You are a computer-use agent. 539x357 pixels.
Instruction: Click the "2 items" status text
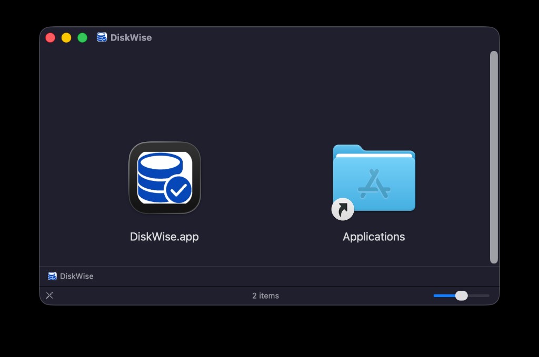[265, 295]
